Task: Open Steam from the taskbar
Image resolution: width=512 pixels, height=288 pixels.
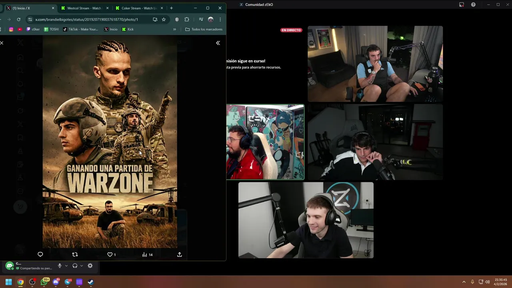Action: click(91, 282)
